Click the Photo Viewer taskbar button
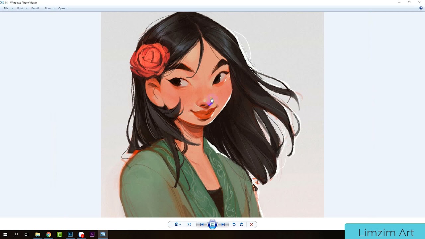Viewport: 425px width, 239px height. tap(103, 235)
